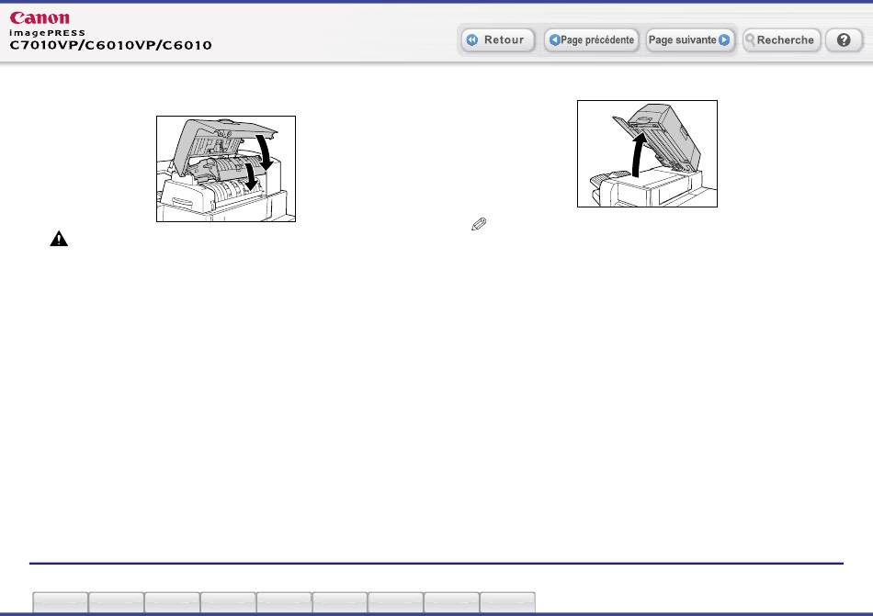Open the Recherche search
This screenshot has height=616, width=873.
click(x=779, y=40)
